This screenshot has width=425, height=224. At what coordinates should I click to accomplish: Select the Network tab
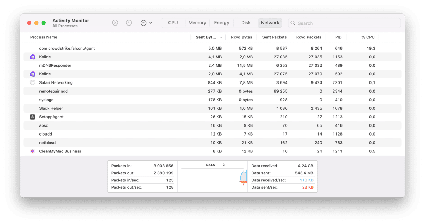click(270, 23)
